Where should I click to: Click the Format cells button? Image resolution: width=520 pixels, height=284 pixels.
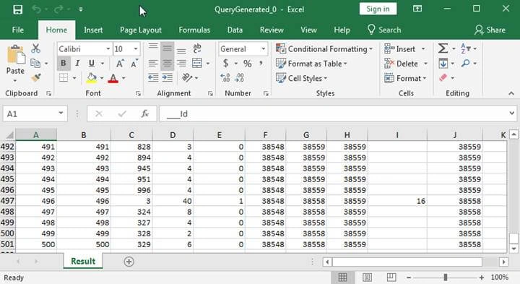tap(405, 78)
